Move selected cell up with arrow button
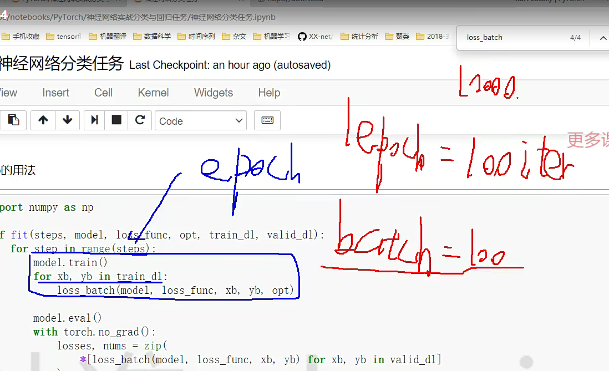 coord(43,120)
